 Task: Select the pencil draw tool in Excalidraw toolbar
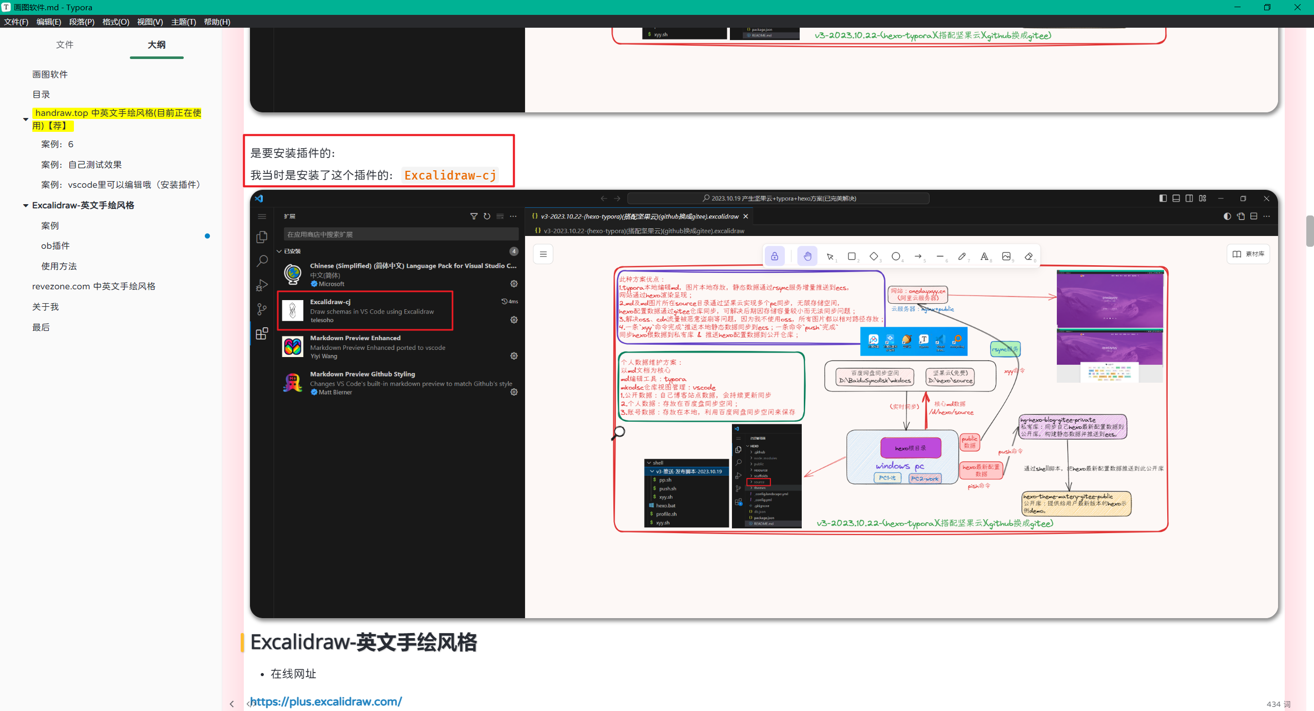tap(962, 256)
